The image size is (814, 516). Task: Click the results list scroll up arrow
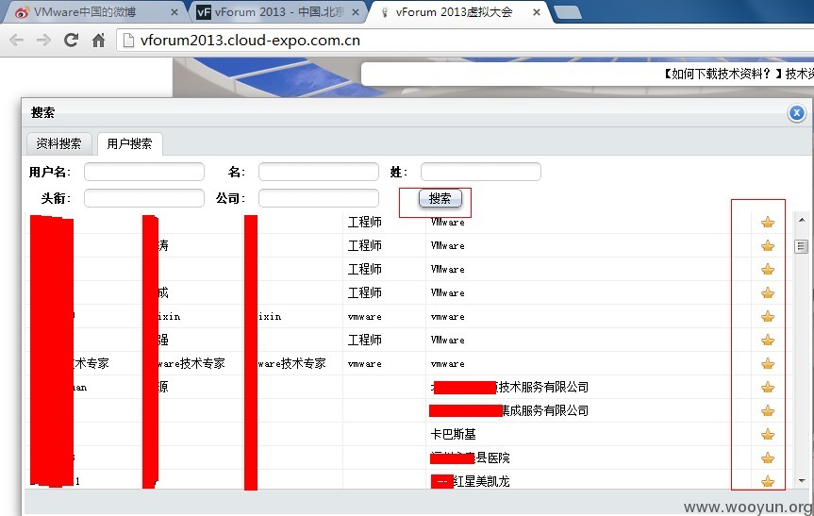coord(802,220)
